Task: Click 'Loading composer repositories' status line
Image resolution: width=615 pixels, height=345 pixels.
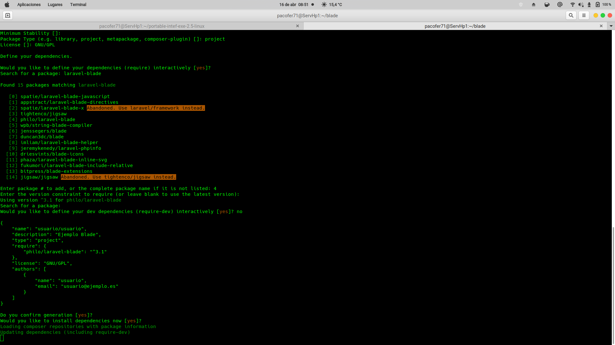Action: click(x=78, y=326)
